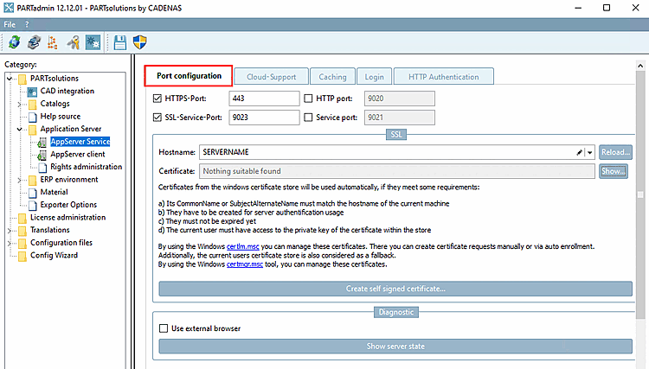The width and height of the screenshot is (649, 369).
Task: Click the globe with green arrows toolbar icon
Action: (14, 42)
